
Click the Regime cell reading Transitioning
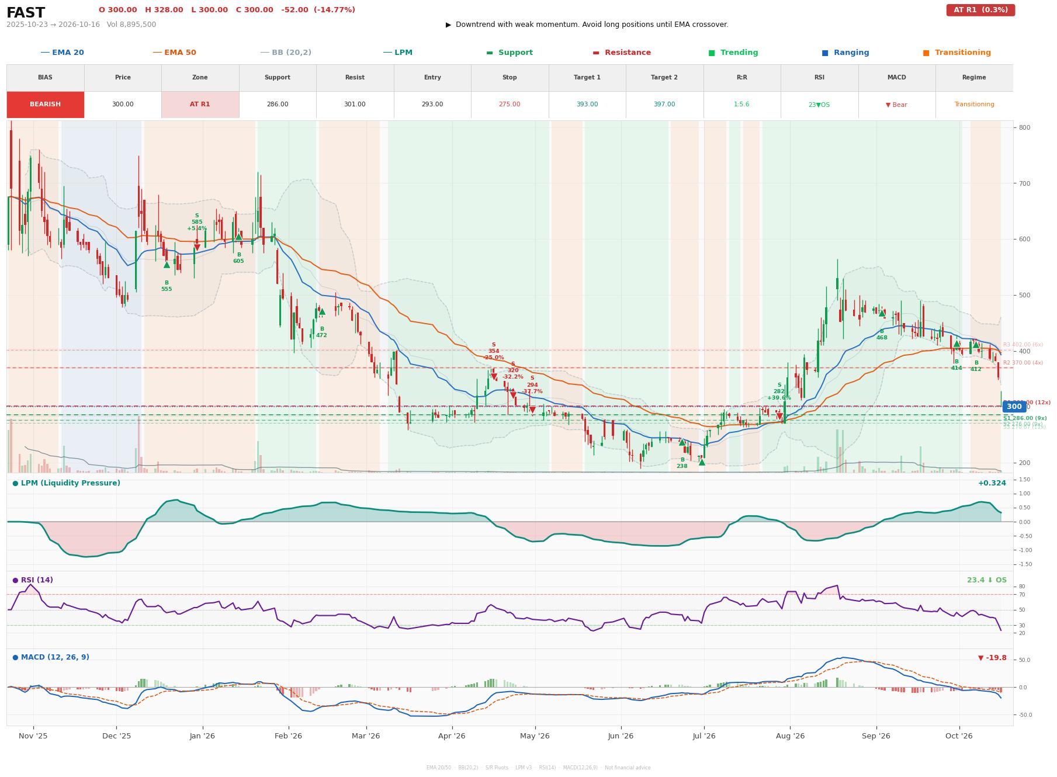click(974, 105)
